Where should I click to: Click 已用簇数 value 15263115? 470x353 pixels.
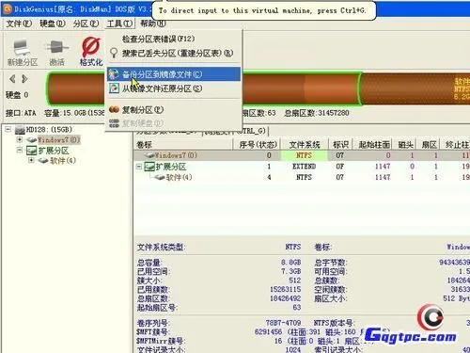click(x=285, y=289)
